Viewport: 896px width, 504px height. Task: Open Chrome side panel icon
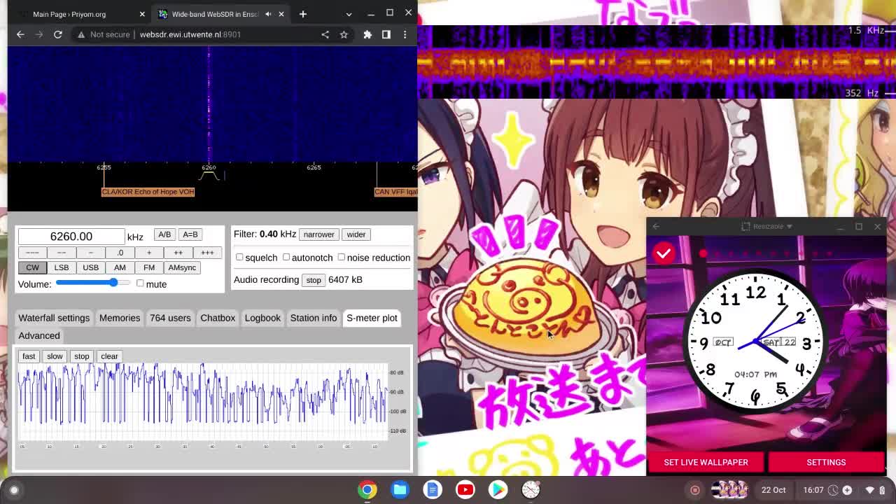[x=386, y=34]
